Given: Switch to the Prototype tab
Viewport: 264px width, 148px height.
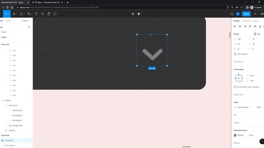Looking at the screenshot, I should point(246,21).
